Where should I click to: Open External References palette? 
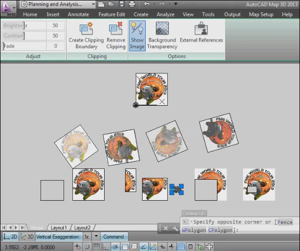click(201, 32)
